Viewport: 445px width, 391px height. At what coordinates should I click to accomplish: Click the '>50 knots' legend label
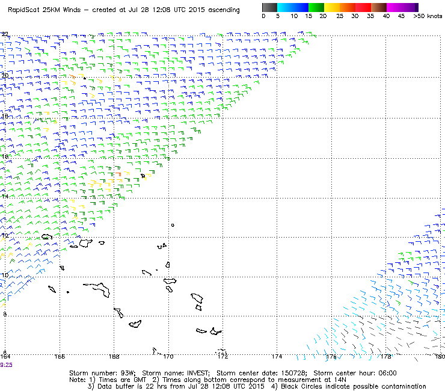(x=428, y=16)
